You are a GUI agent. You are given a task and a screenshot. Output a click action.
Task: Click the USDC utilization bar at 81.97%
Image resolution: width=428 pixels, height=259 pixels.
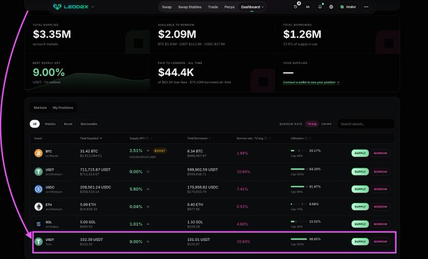tap(299, 187)
